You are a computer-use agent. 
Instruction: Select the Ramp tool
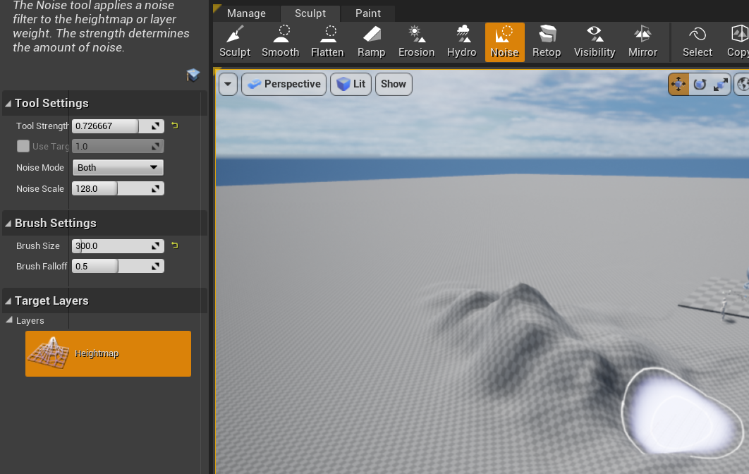[371, 42]
